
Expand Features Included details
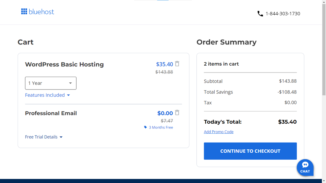[48, 95]
